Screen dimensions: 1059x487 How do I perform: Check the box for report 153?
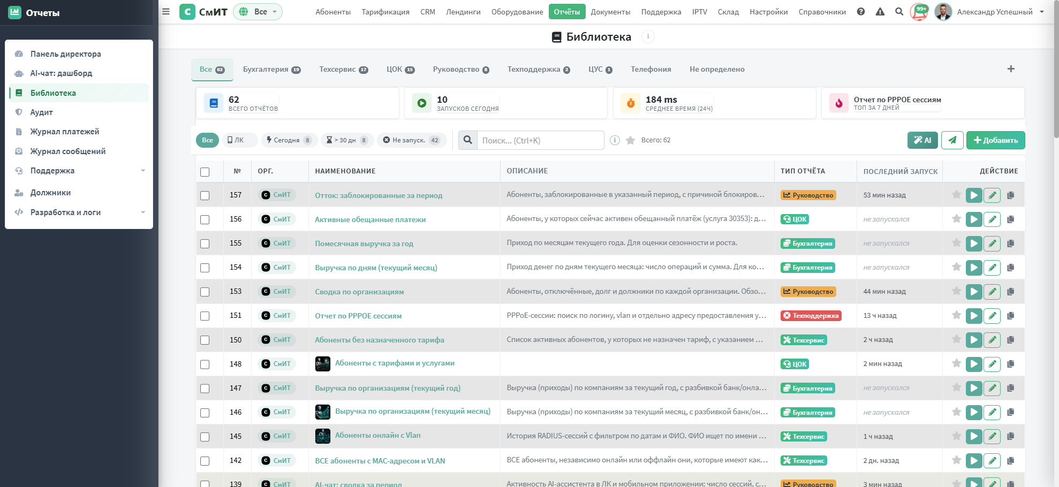pyautogui.click(x=205, y=292)
